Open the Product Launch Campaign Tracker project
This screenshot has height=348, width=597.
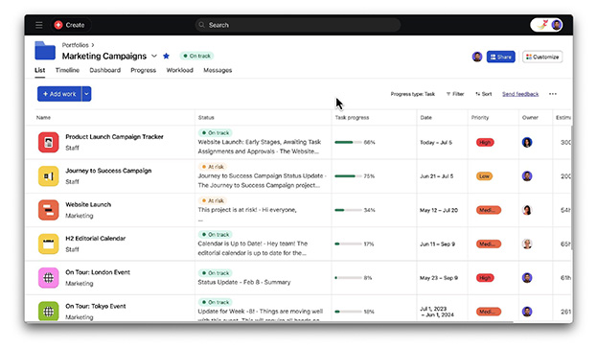click(x=114, y=137)
